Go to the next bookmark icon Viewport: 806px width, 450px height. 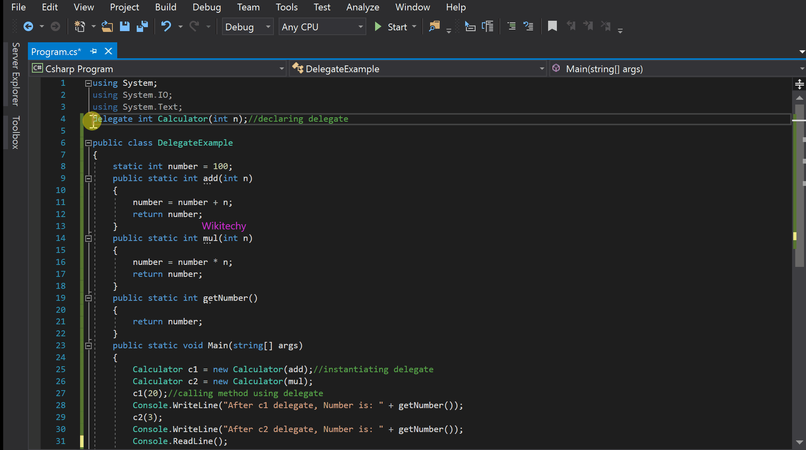(588, 26)
